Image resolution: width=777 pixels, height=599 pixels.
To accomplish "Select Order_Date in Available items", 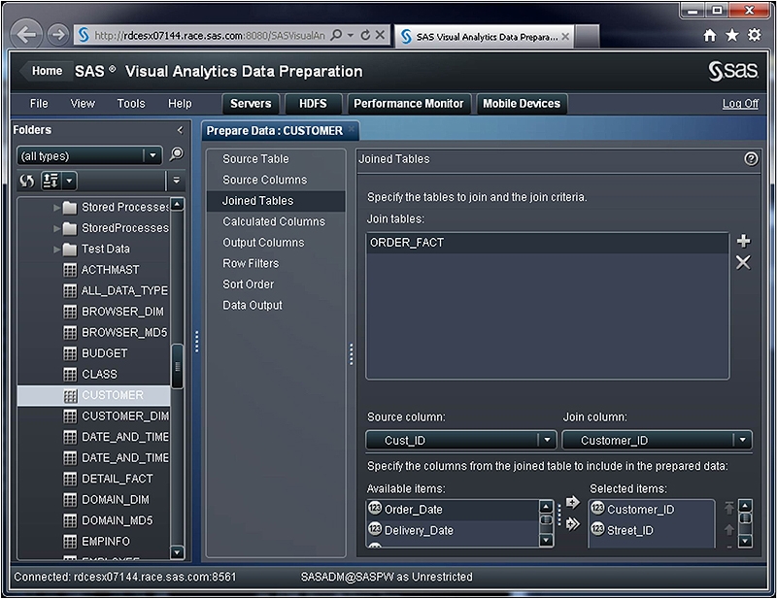I will pyautogui.click(x=453, y=510).
